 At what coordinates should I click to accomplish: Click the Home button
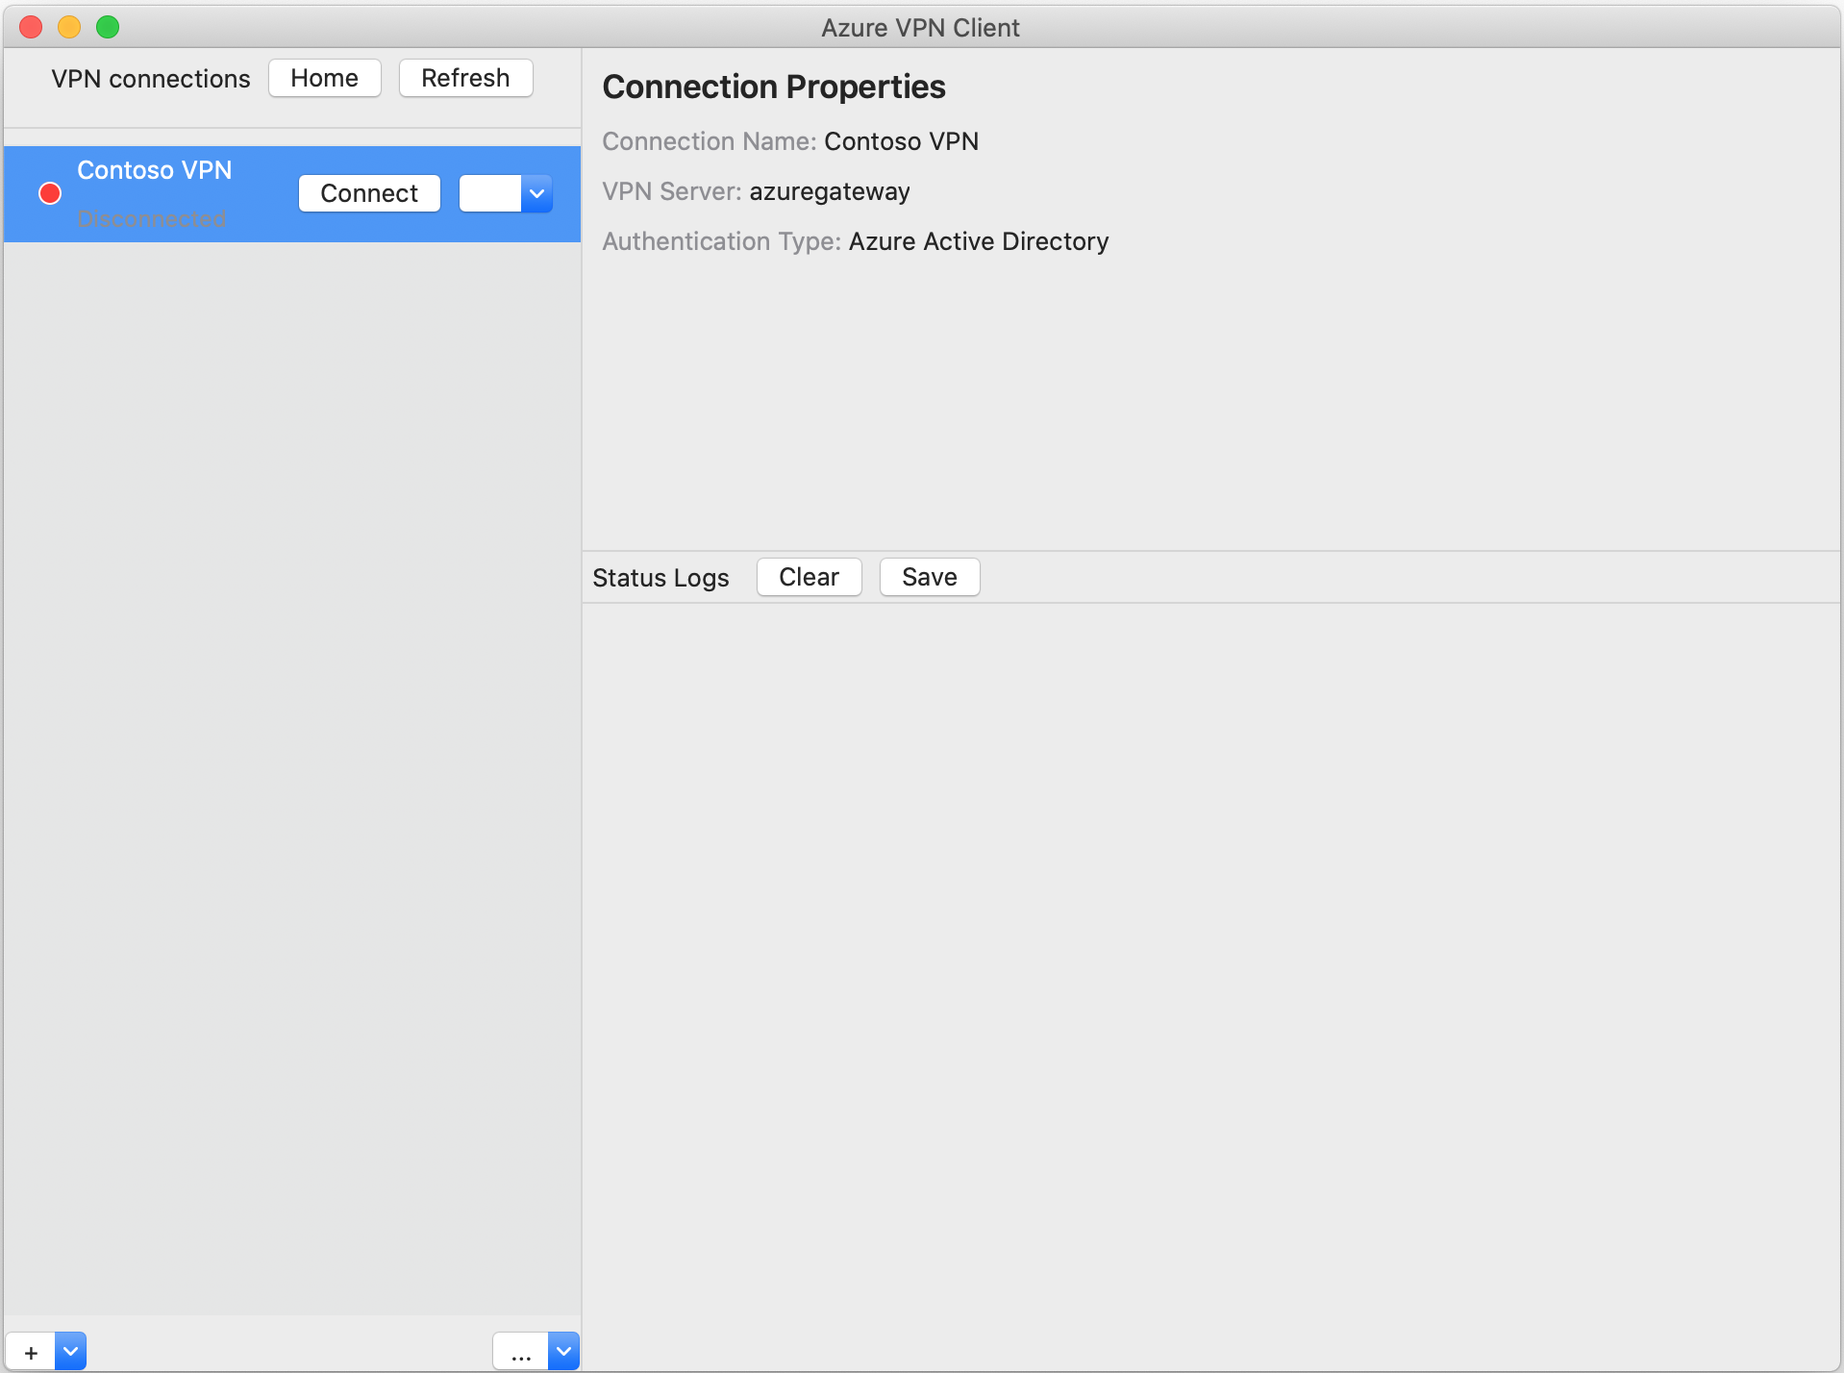click(324, 78)
